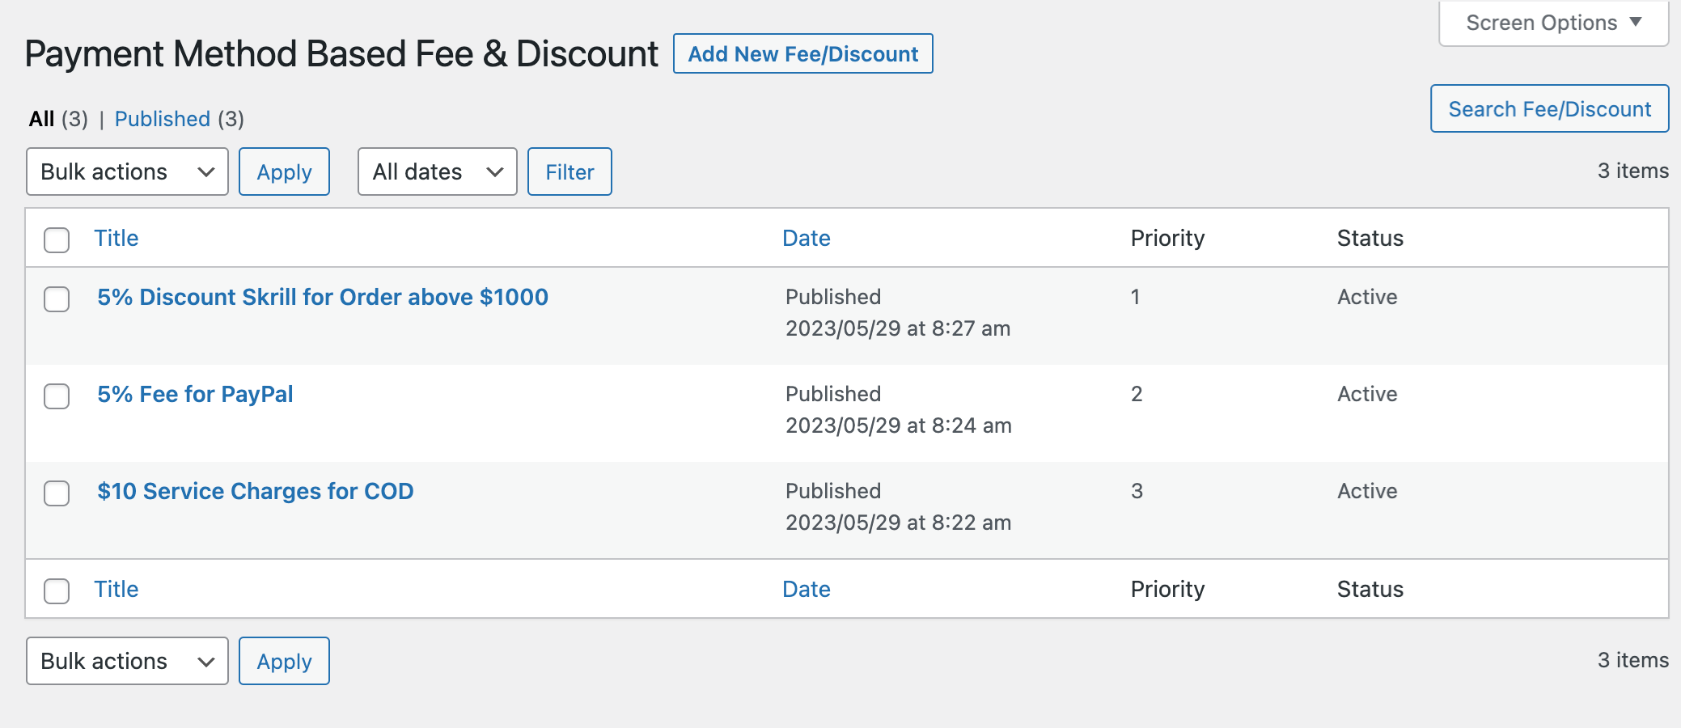Check the select-all checkbox in footer row
Screen dimensions: 1681x728
(x=57, y=590)
